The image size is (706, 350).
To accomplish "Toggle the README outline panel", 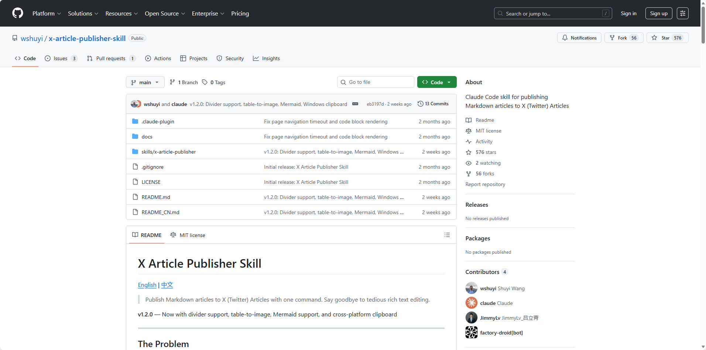I will pos(447,235).
